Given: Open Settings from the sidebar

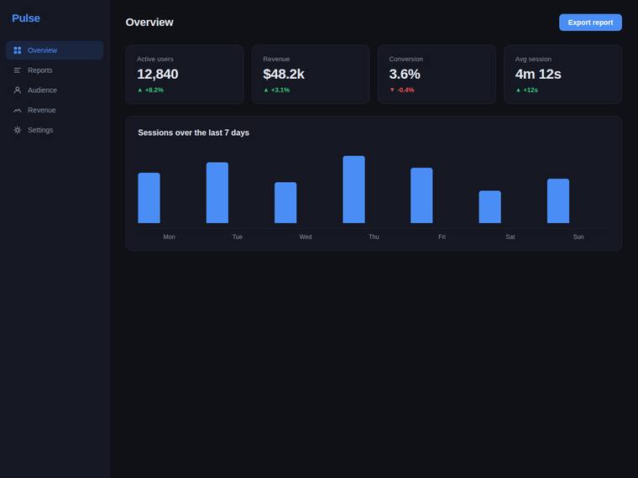Looking at the screenshot, I should tap(55, 130).
